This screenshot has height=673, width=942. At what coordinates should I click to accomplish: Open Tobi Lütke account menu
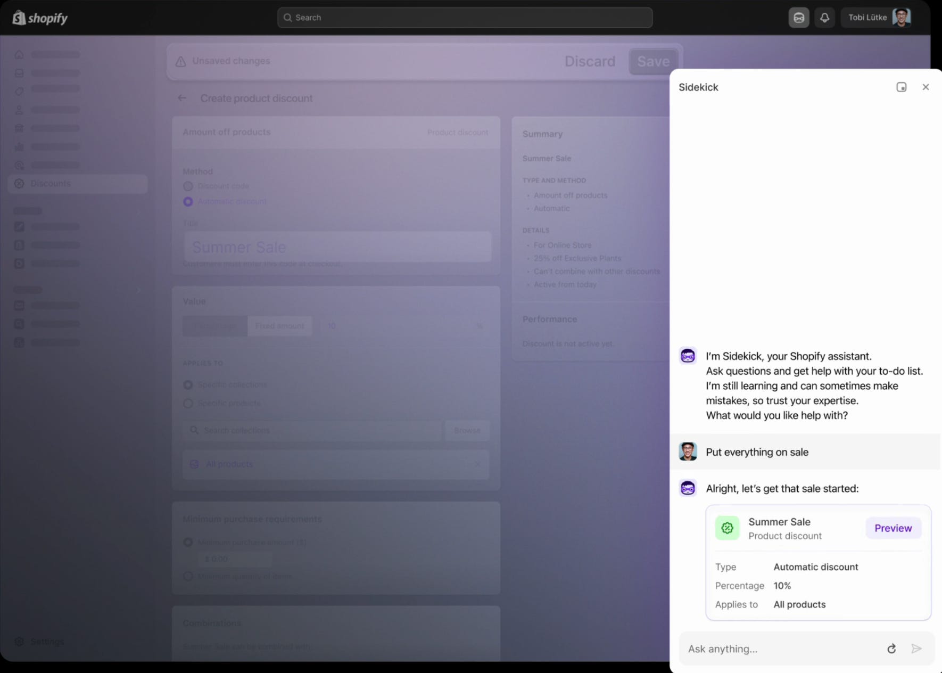tap(879, 18)
